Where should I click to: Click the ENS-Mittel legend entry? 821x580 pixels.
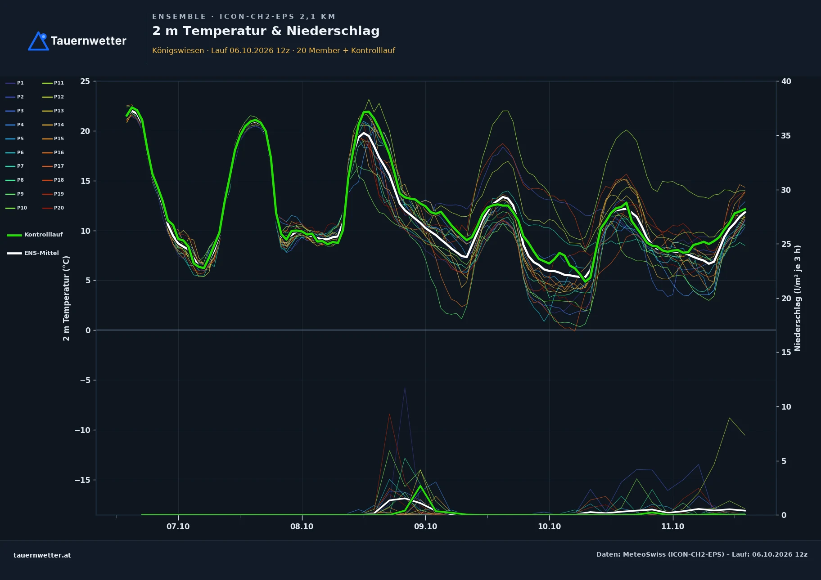33,253
